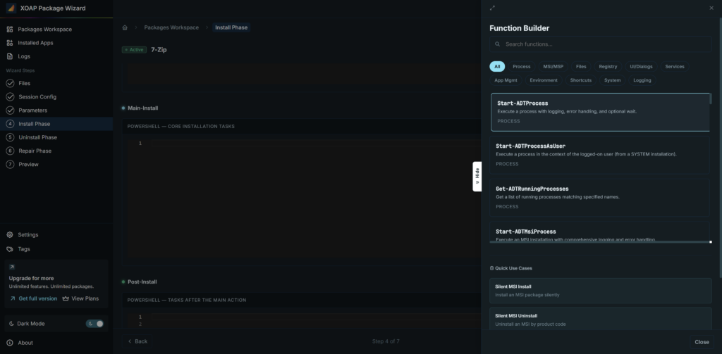Click the search magnifier icon
Screen dimensions: 722x354
497,44
